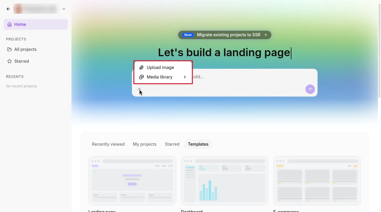Click the blurred workspace avatar

(18, 9)
